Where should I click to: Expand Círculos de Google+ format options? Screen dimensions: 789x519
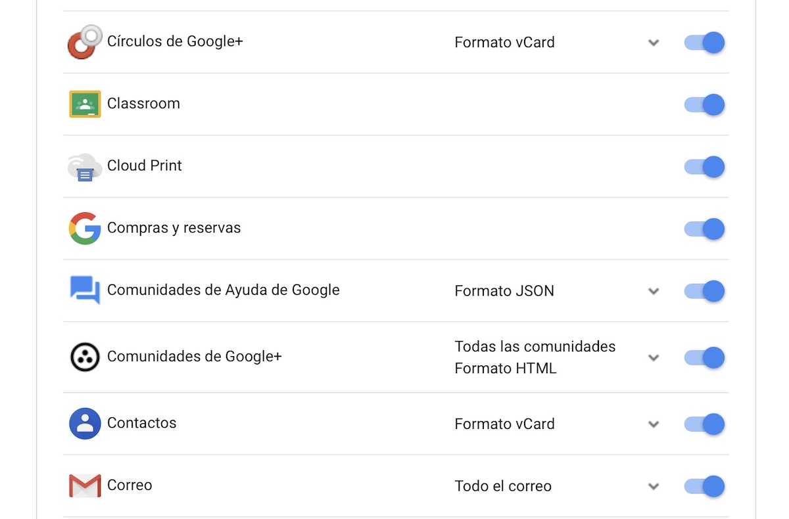click(x=654, y=43)
